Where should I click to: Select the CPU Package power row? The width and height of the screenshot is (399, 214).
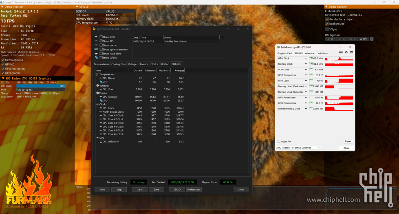[x=110, y=97]
